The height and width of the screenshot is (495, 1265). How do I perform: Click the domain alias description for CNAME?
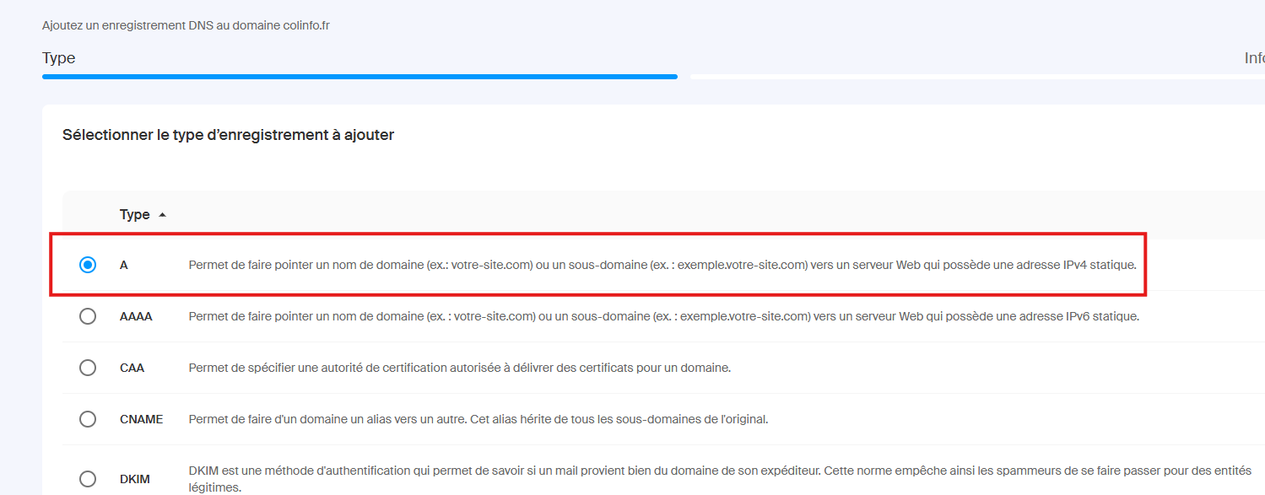pos(478,419)
